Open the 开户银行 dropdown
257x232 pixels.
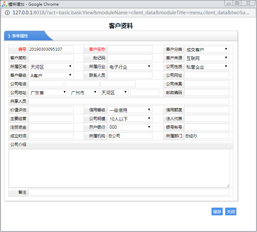pyautogui.click(x=130, y=127)
